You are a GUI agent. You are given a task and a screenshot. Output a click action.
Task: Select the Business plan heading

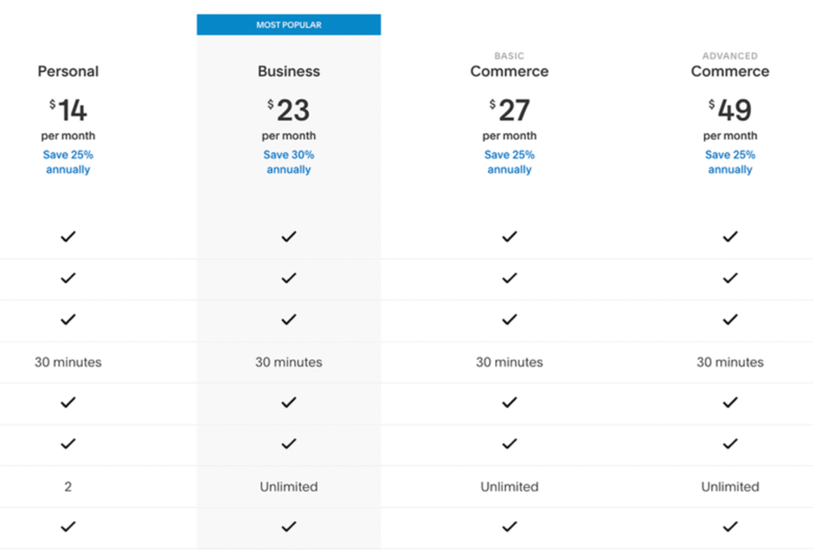click(x=289, y=71)
